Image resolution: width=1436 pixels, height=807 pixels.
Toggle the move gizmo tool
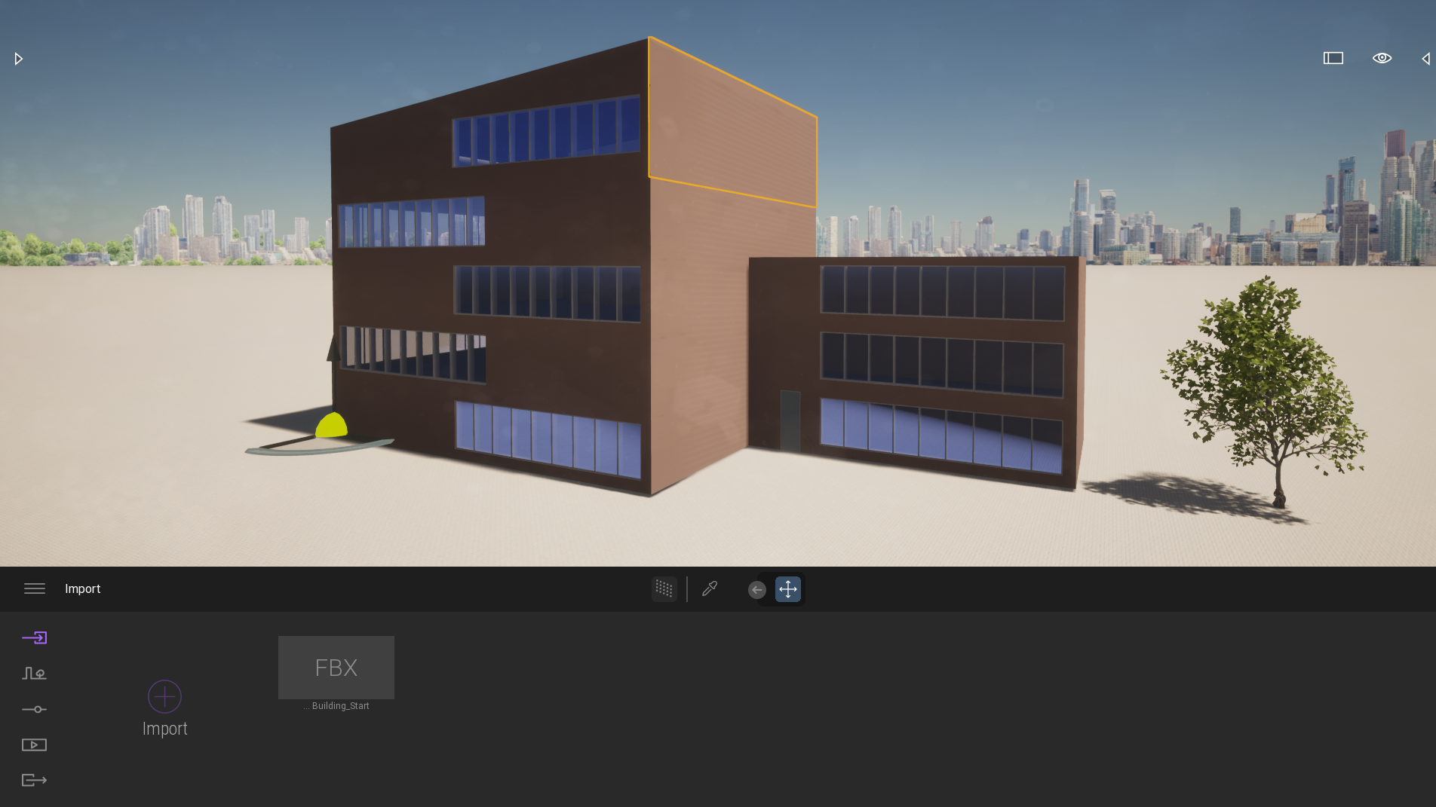click(787, 589)
